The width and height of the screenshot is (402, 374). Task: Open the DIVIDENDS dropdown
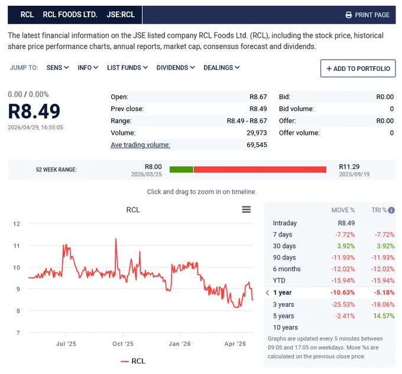click(x=176, y=67)
